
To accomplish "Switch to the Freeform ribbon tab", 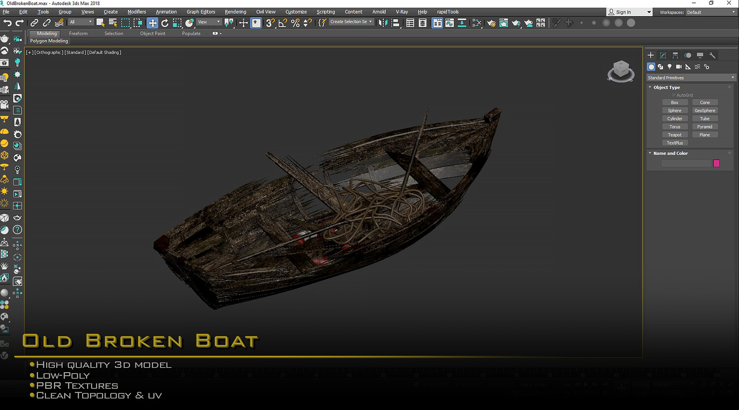I will pos(78,33).
